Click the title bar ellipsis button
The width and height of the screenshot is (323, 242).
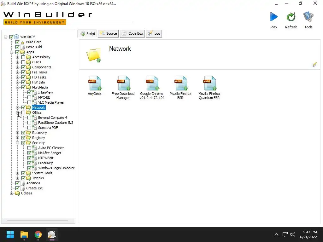276,4
